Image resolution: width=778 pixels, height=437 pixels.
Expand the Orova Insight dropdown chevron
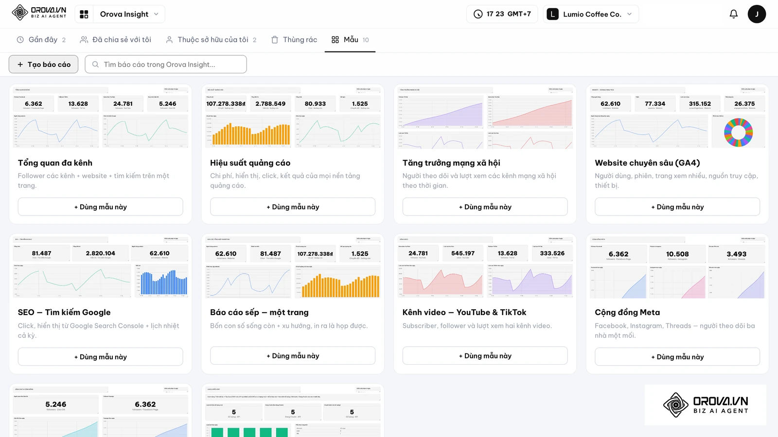coord(156,14)
